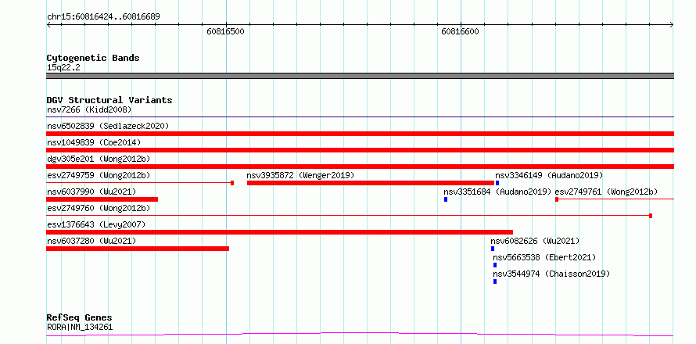This screenshot has width=696, height=344.
Task: Select the red bar under nsv6037280
Action: tap(138, 249)
